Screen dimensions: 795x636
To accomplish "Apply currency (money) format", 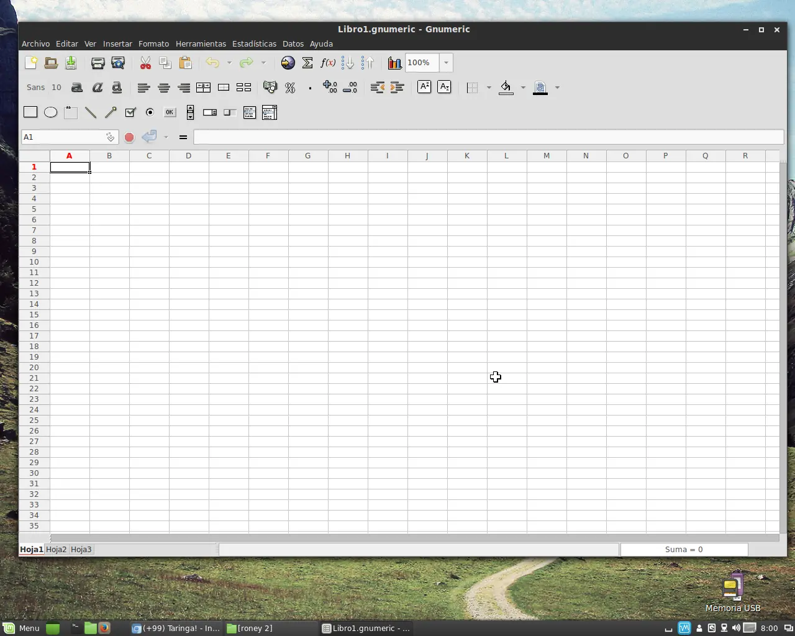I will click(270, 88).
